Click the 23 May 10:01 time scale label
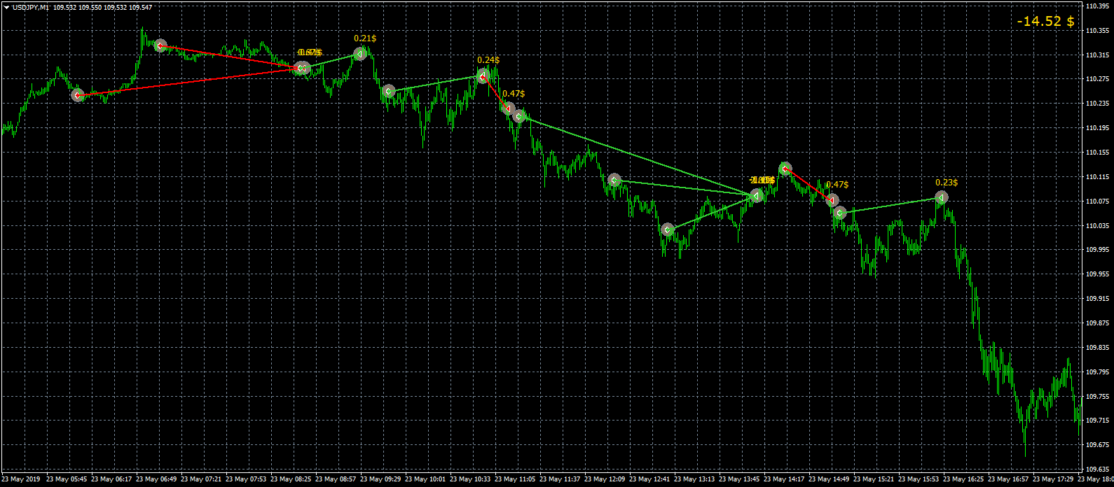1114x487 pixels. pyautogui.click(x=425, y=480)
